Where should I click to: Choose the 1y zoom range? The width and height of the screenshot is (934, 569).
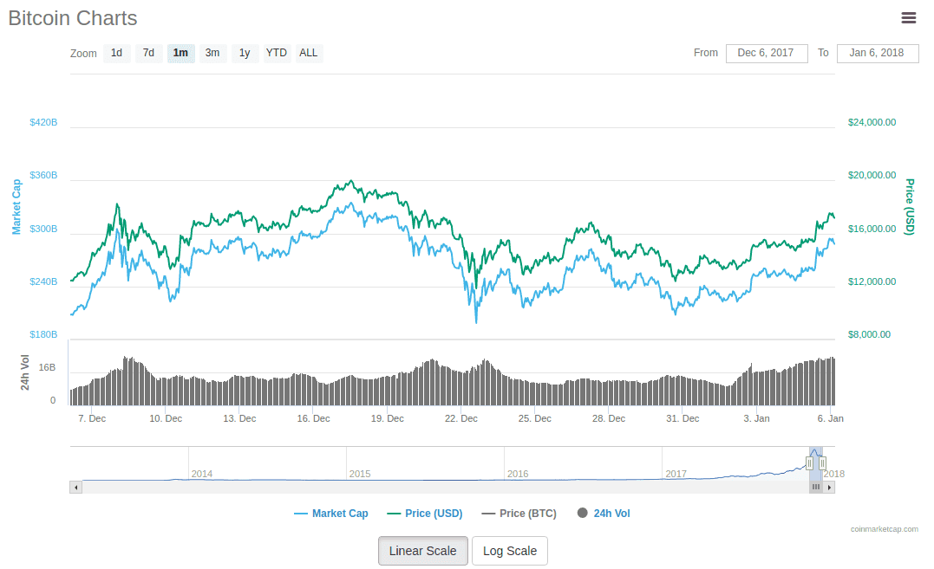[245, 54]
